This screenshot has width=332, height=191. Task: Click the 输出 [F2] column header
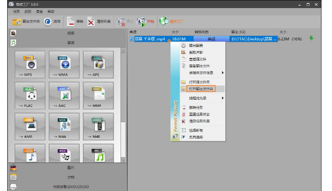pyautogui.click(x=238, y=32)
